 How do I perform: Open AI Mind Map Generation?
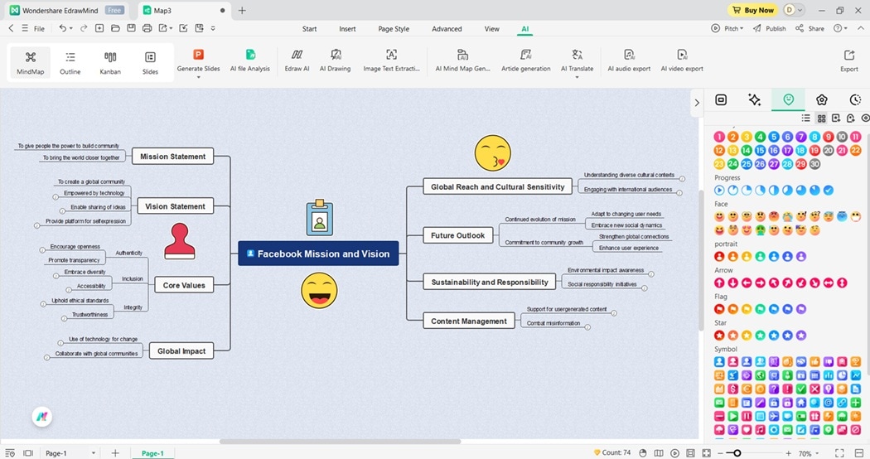tap(462, 60)
